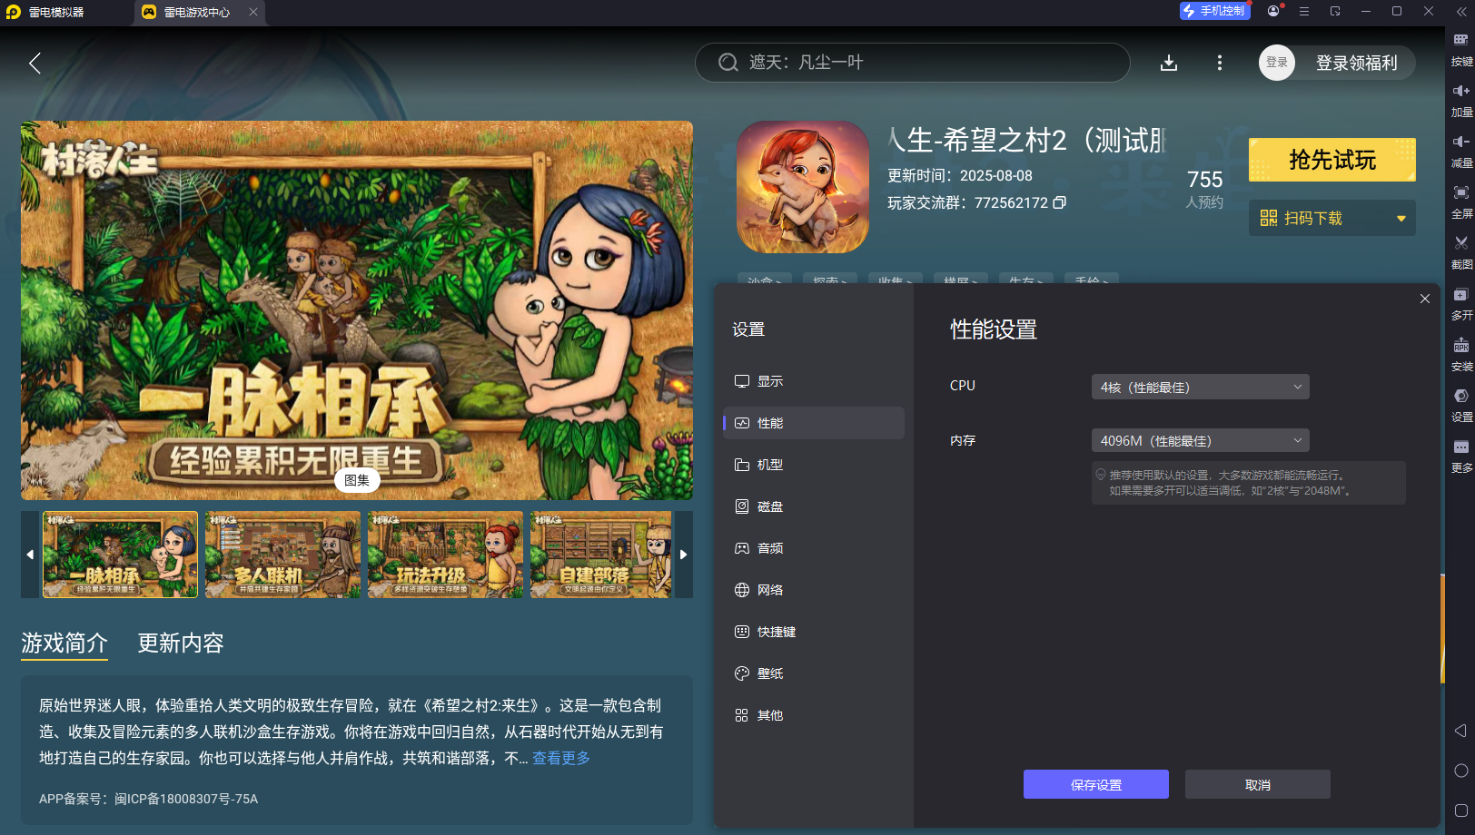This screenshot has height=835, width=1475.
Task: Open user account icon in title bar
Action: pos(1273,11)
